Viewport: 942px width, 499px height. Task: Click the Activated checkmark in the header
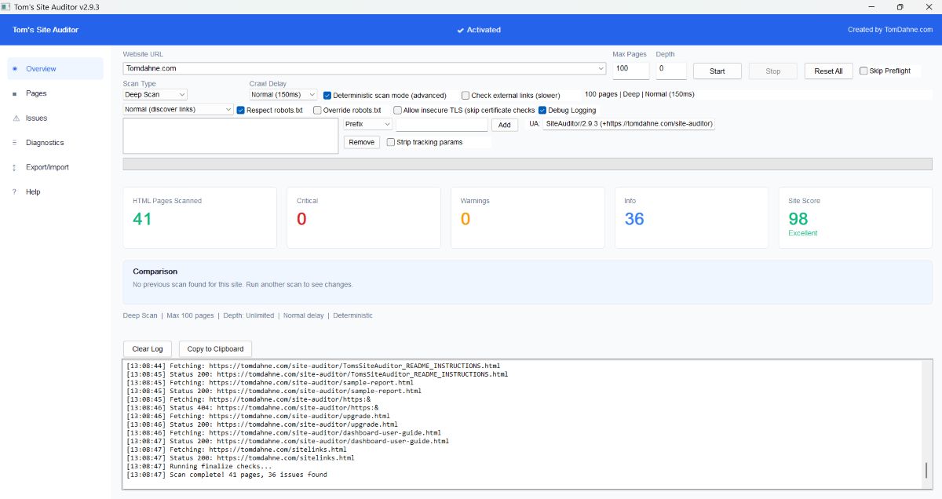coord(462,30)
